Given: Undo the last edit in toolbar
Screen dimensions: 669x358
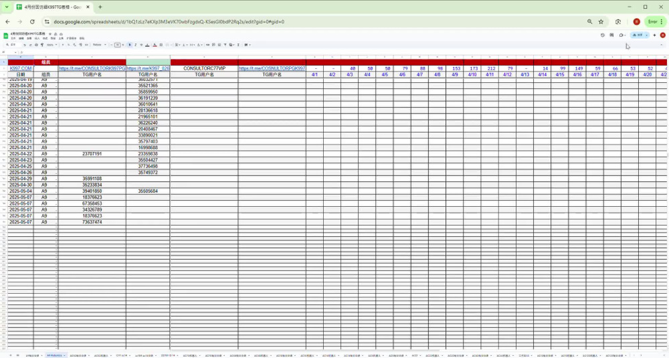Looking at the screenshot, I should pyautogui.click(x=24, y=45).
